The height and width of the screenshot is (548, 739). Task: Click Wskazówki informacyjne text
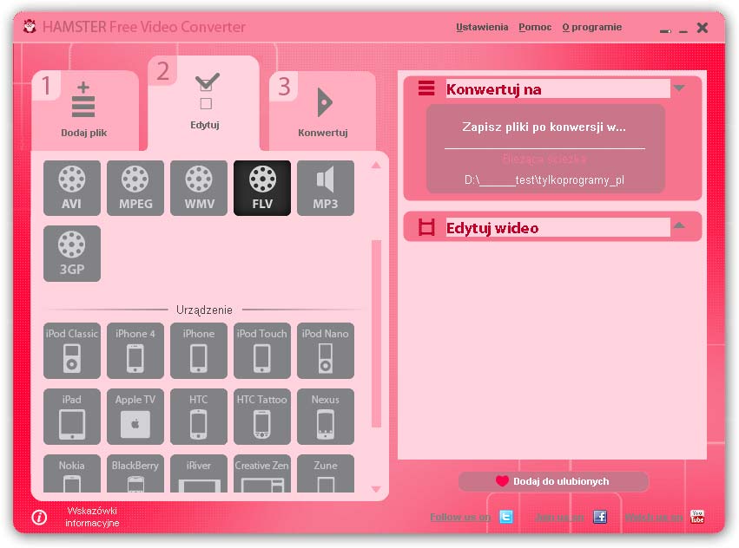coord(92,517)
